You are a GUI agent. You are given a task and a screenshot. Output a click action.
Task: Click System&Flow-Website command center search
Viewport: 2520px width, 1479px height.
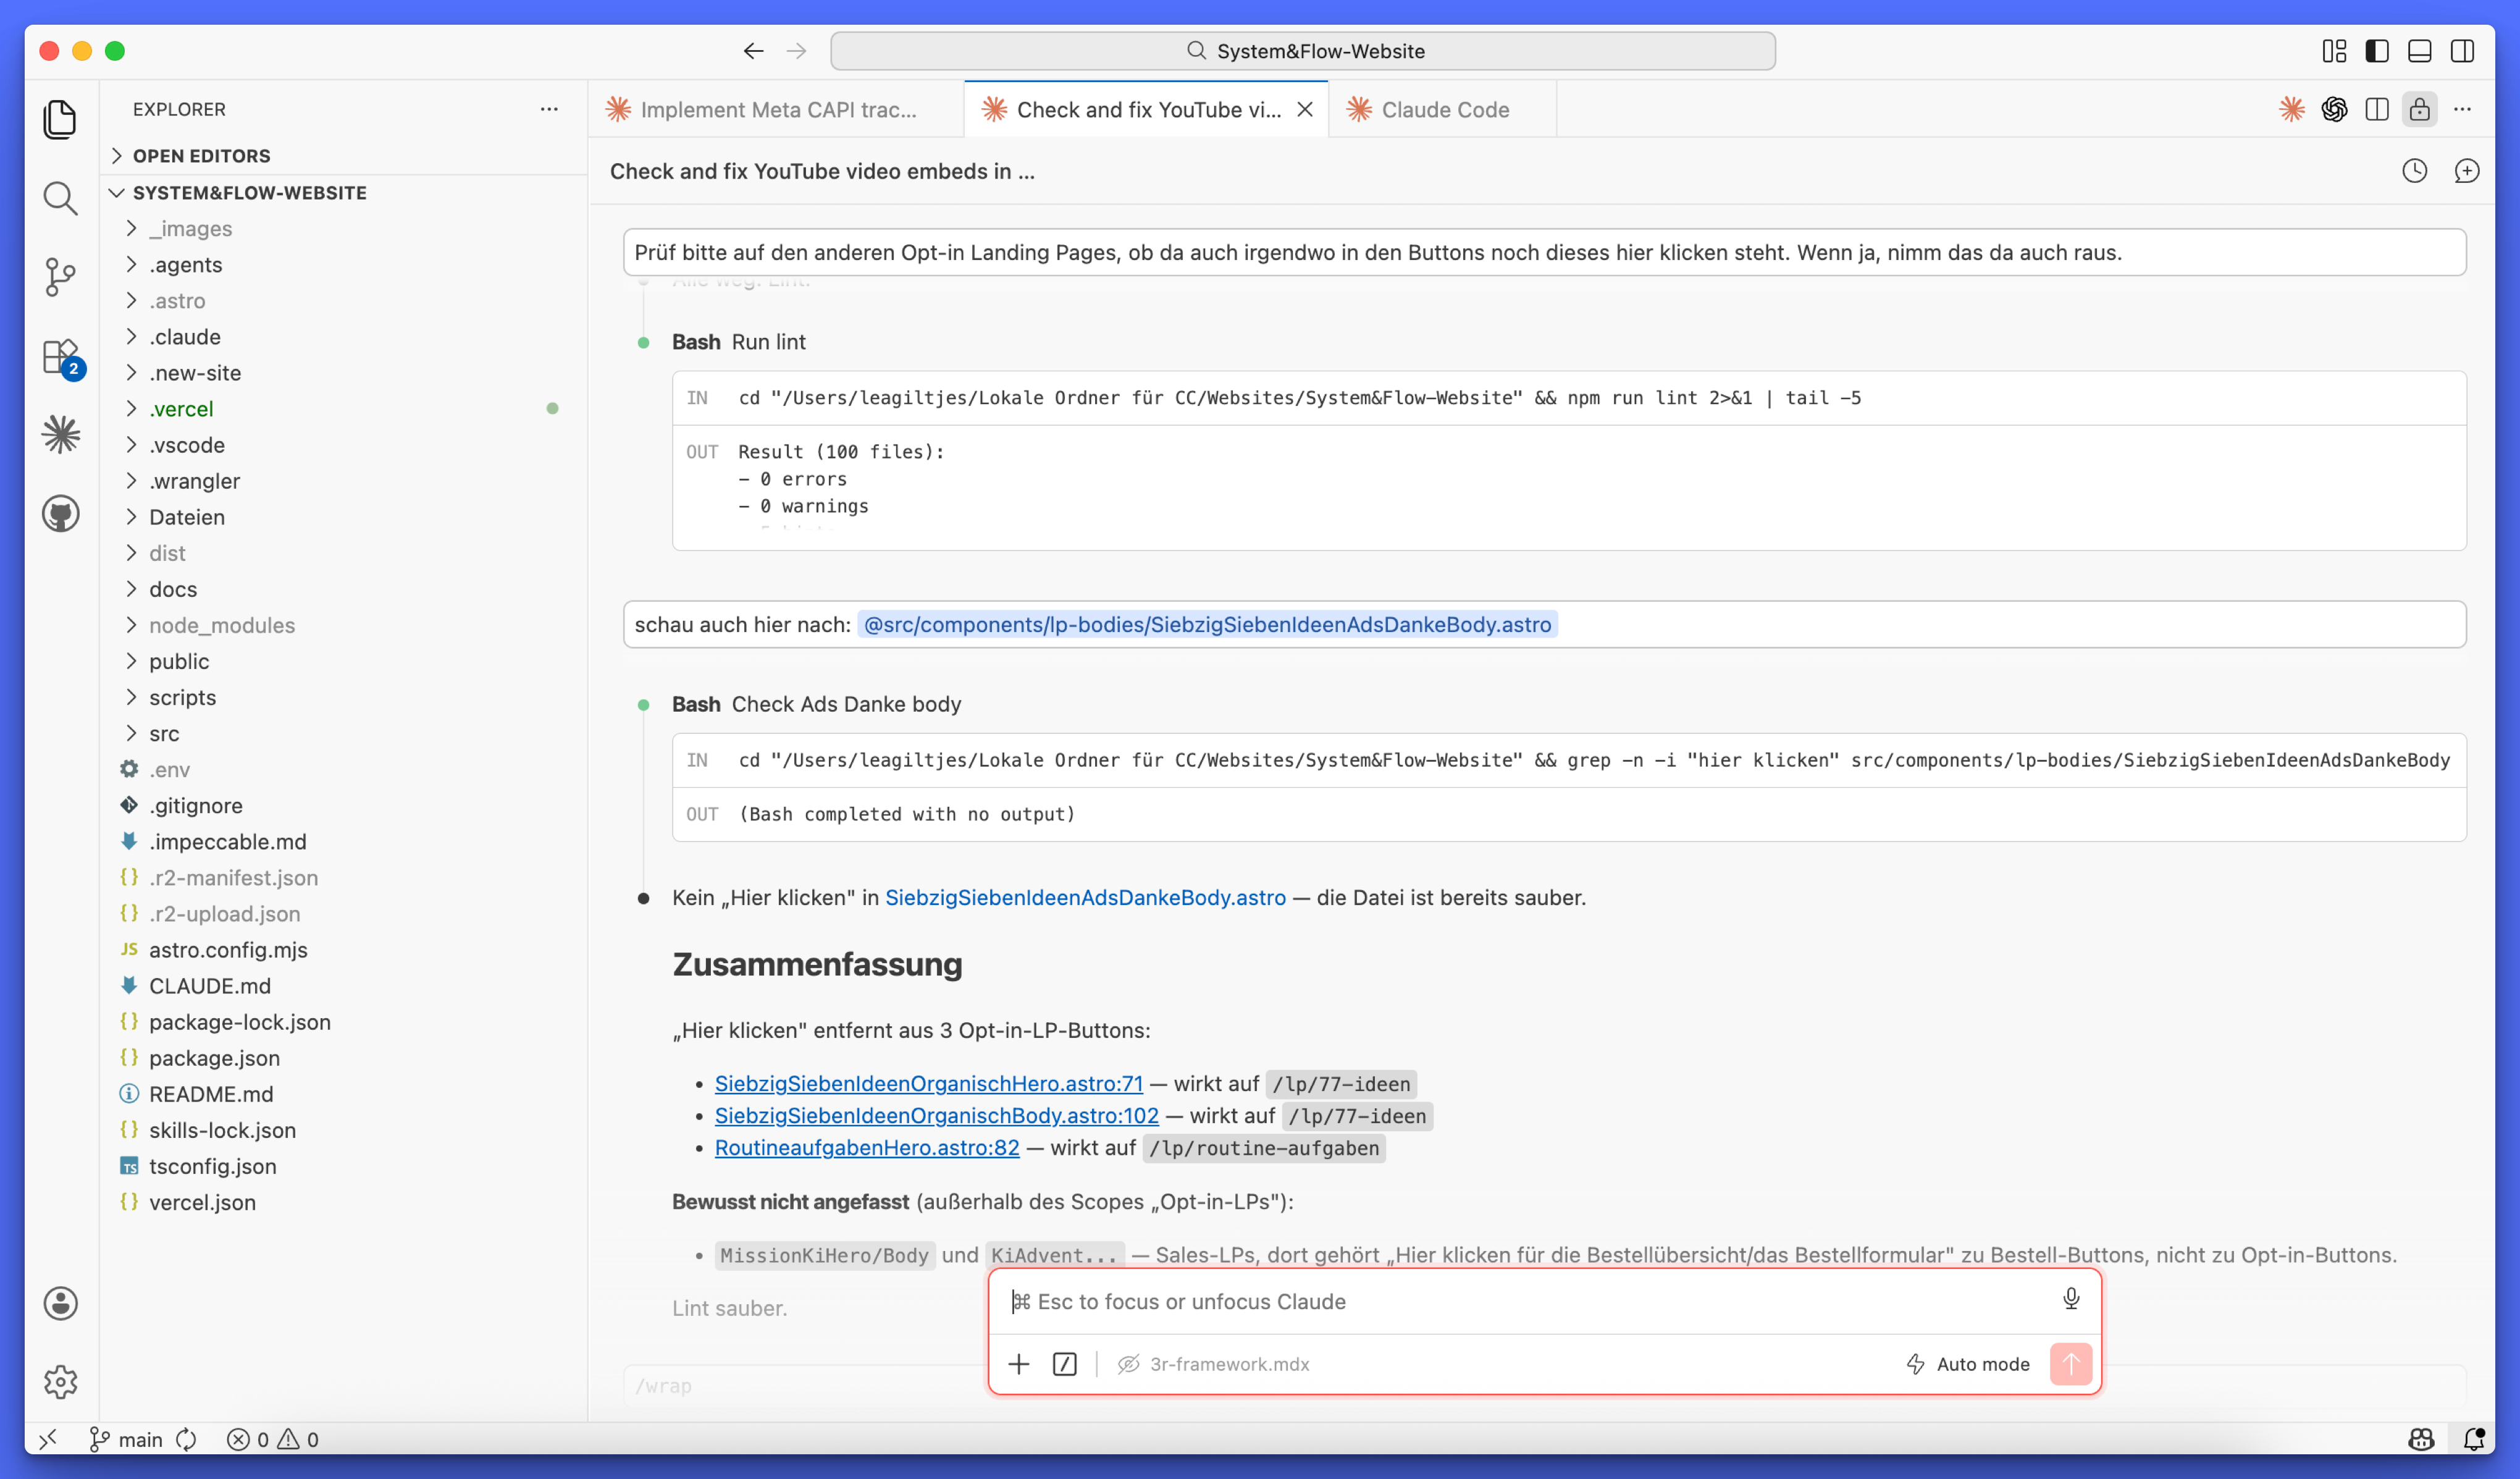(x=1303, y=51)
